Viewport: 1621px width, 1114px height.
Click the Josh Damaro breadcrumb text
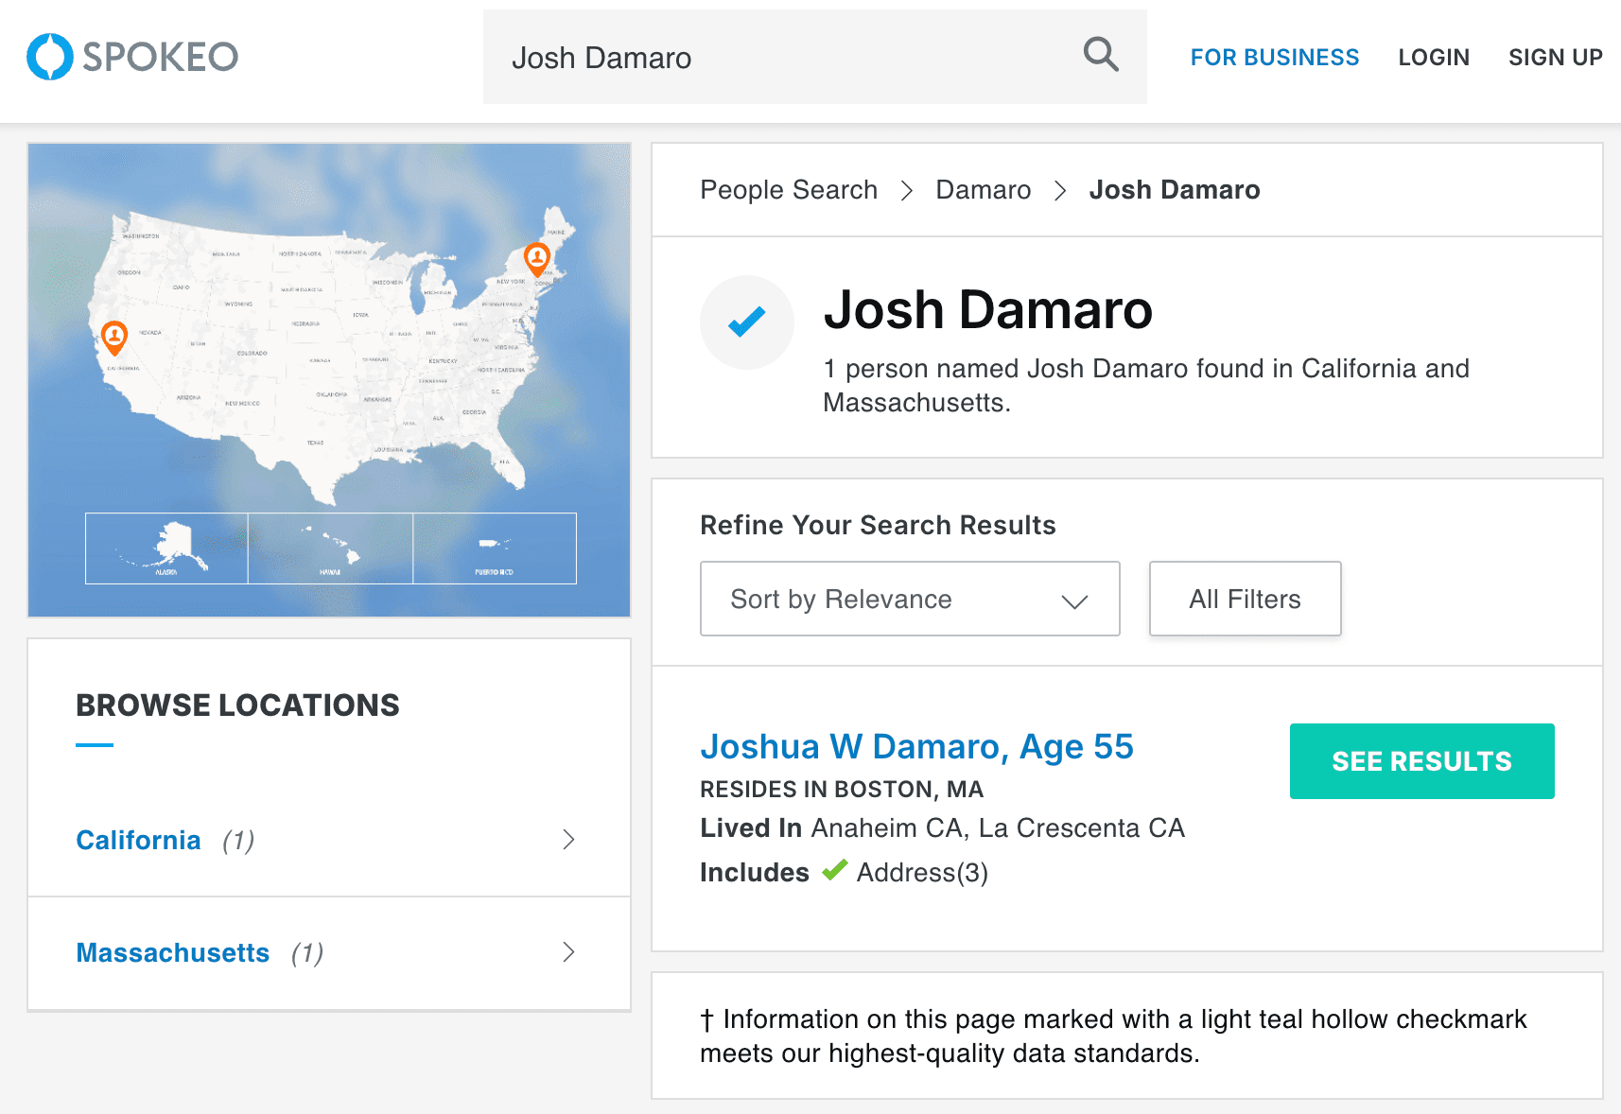1175,190
